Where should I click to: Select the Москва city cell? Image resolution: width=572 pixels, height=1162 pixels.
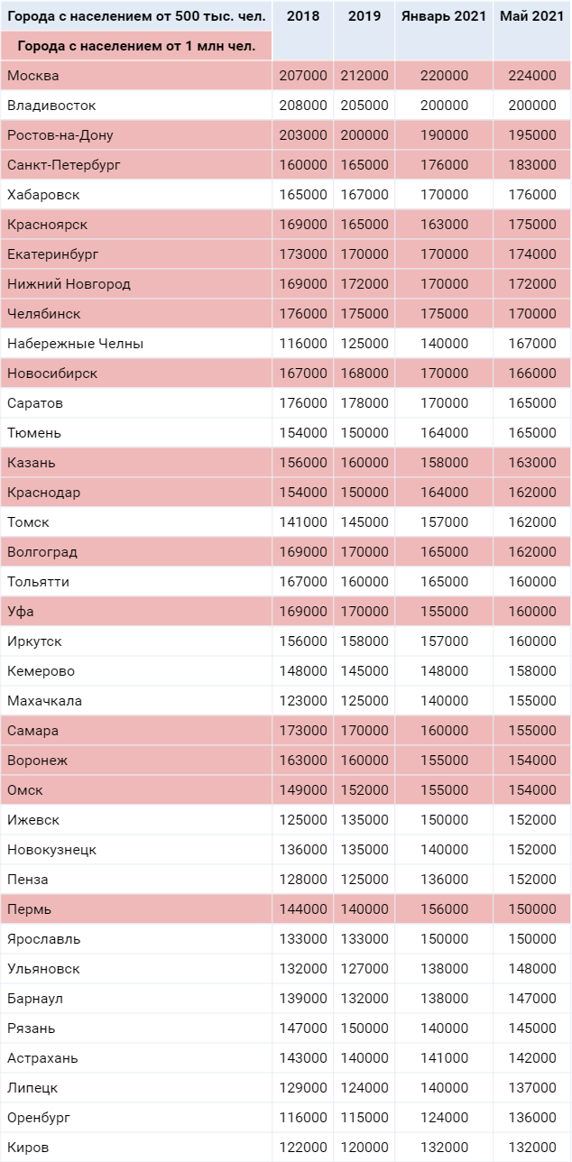coord(33,76)
